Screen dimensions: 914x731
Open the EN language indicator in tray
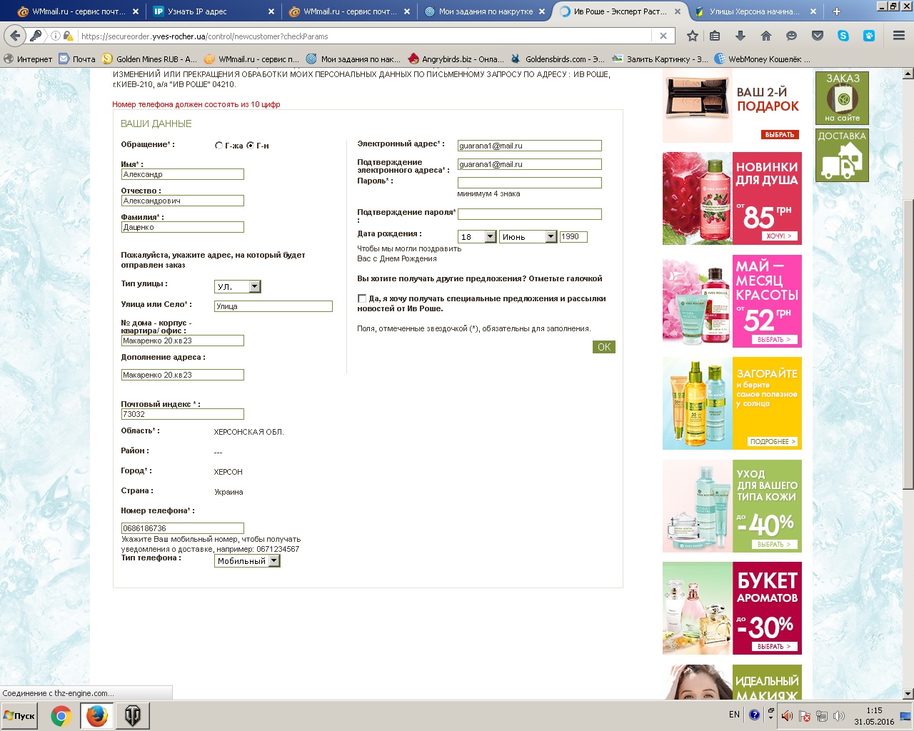pos(734,715)
